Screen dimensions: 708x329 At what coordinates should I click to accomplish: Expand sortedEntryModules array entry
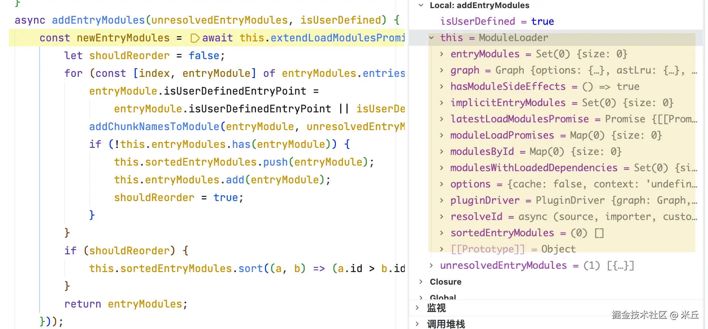(442, 233)
